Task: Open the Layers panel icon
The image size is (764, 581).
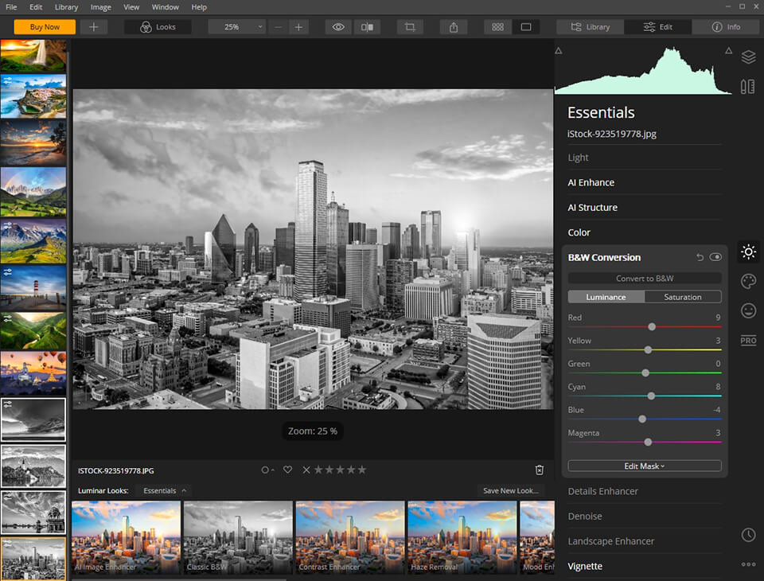Action: [748, 57]
